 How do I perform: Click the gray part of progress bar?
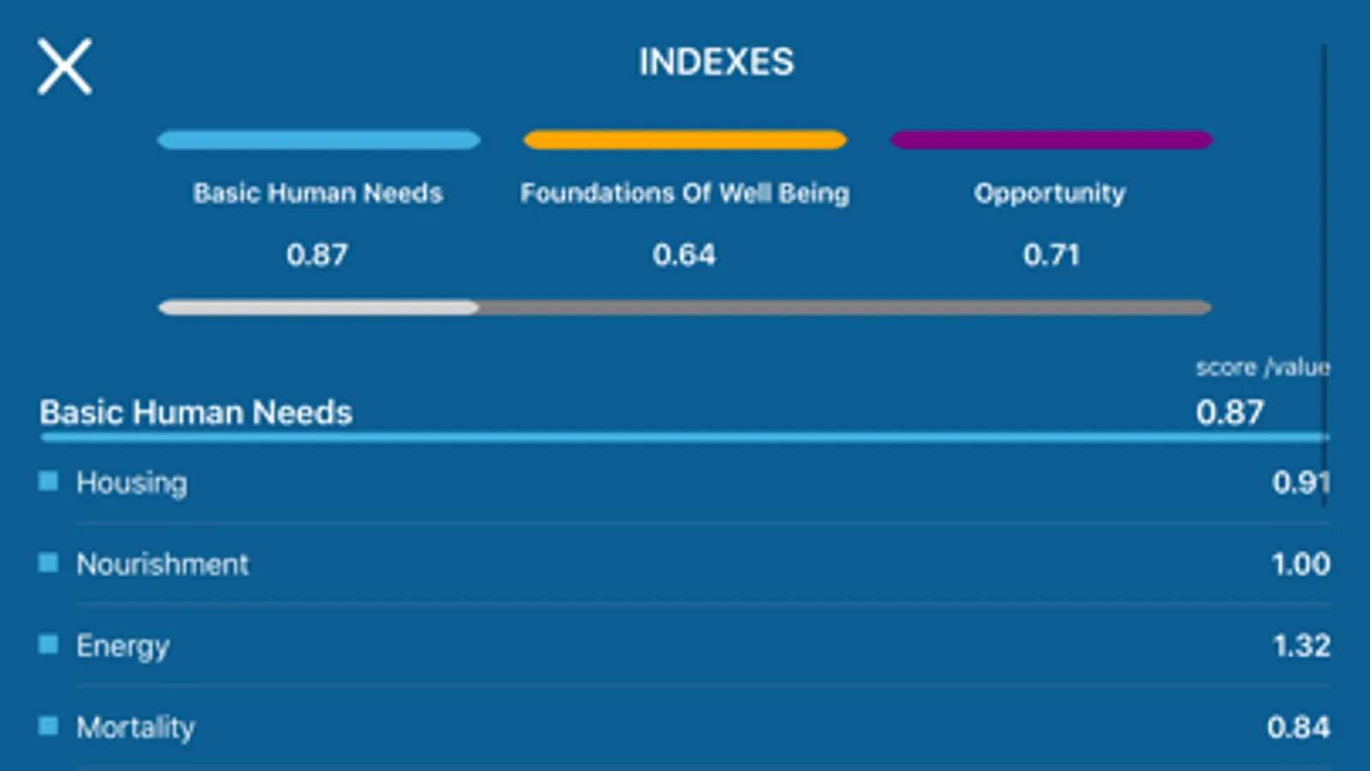845,308
